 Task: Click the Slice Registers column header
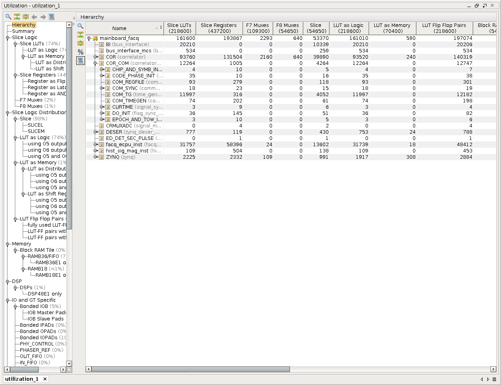tap(218, 28)
